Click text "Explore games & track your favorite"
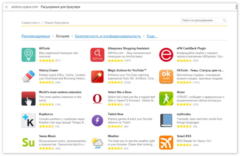The height and width of the screenshot is (156, 240). click(130, 119)
